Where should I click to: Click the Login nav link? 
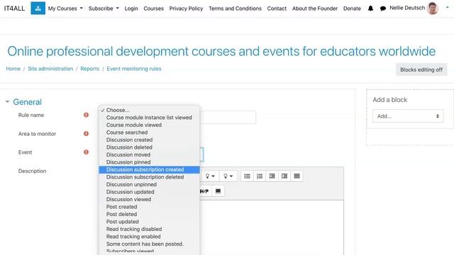pyautogui.click(x=131, y=8)
